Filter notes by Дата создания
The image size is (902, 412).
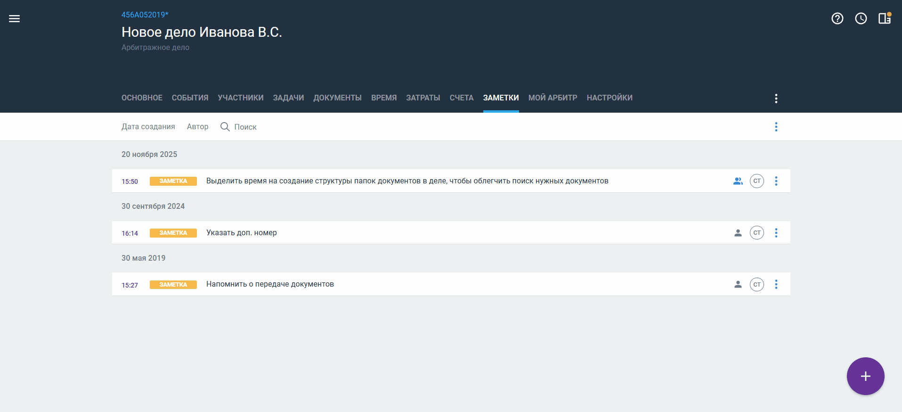(148, 127)
